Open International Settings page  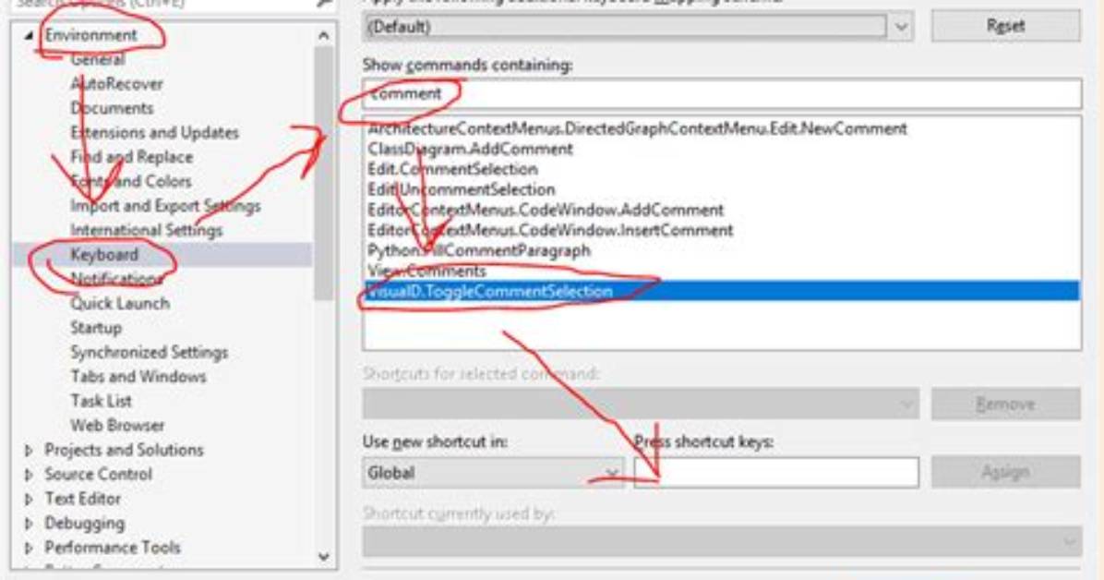[x=147, y=231]
